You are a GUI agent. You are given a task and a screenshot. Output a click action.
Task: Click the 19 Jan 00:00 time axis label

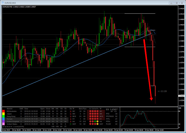[x=108, y=130]
